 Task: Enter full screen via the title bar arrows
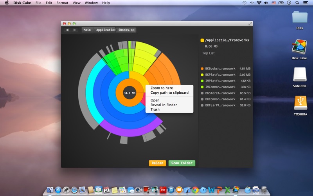[x=250, y=24]
